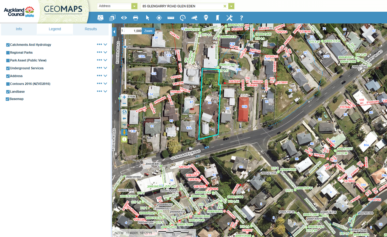The width and height of the screenshot is (387, 237).
Task: Click the Zoom scale button
Action: (148, 31)
